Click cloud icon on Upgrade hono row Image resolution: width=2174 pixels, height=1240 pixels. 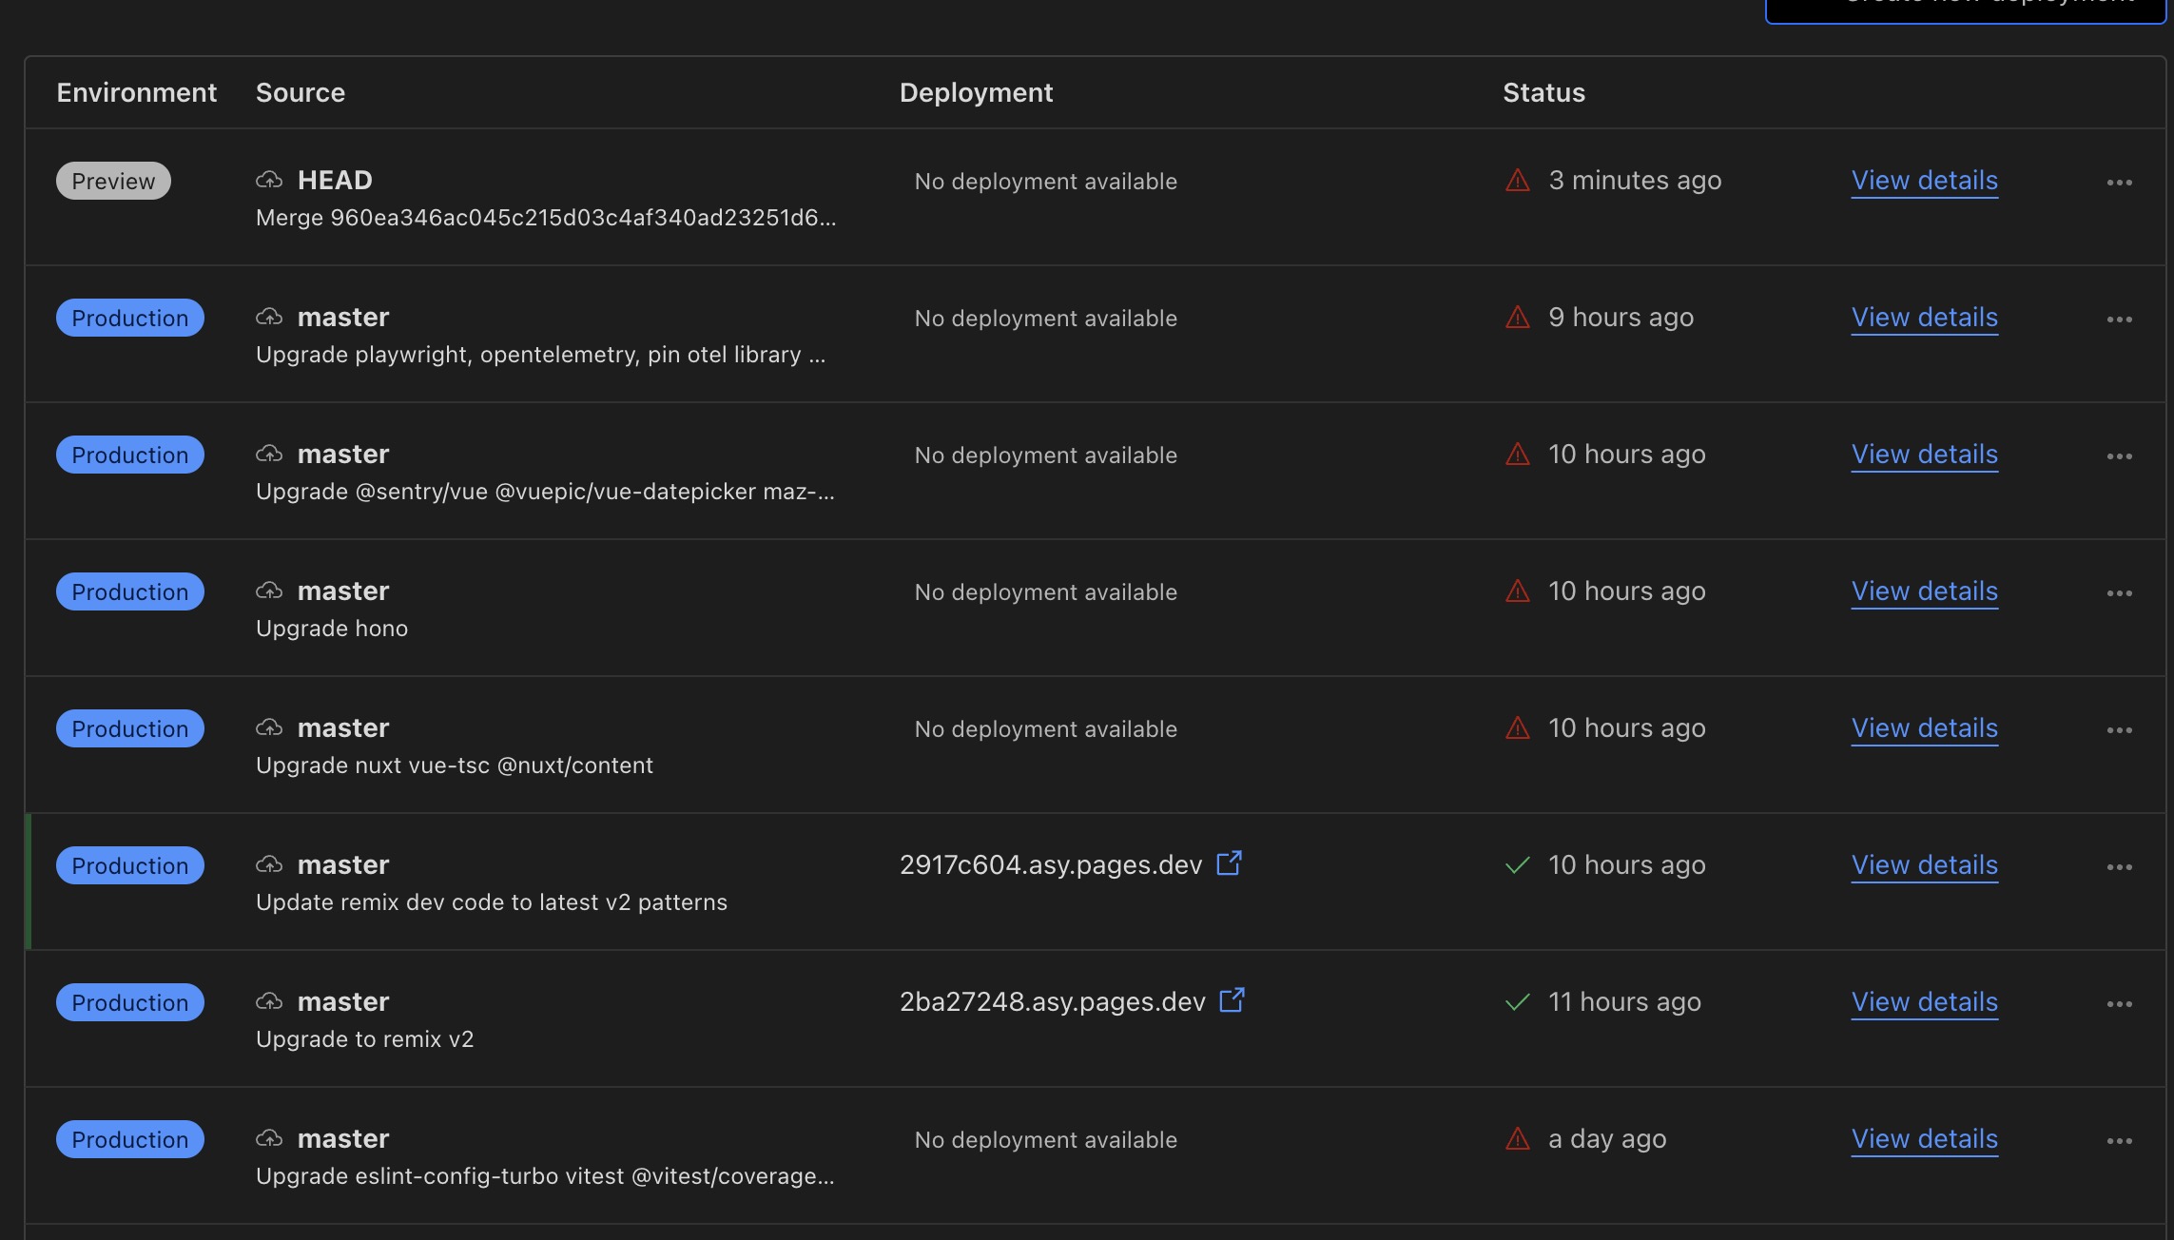pyautogui.click(x=269, y=591)
